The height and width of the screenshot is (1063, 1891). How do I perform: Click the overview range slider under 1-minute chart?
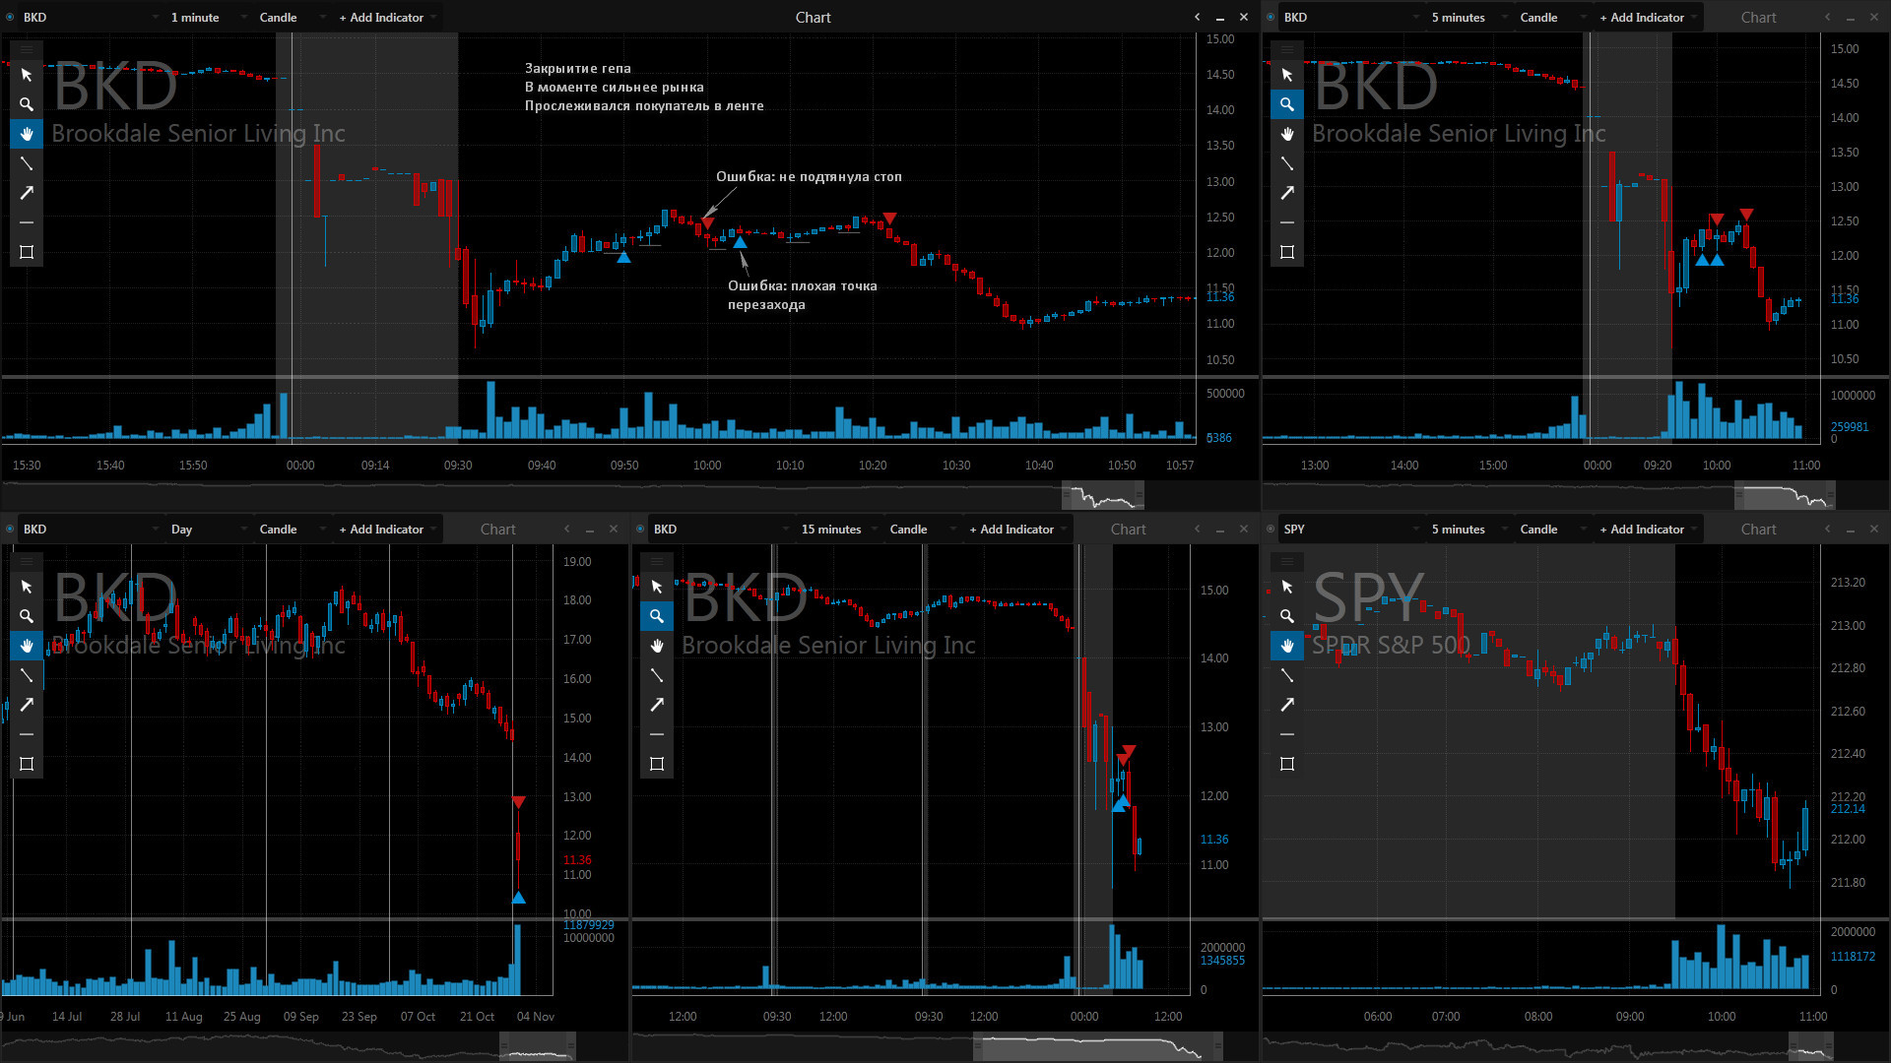[1103, 496]
